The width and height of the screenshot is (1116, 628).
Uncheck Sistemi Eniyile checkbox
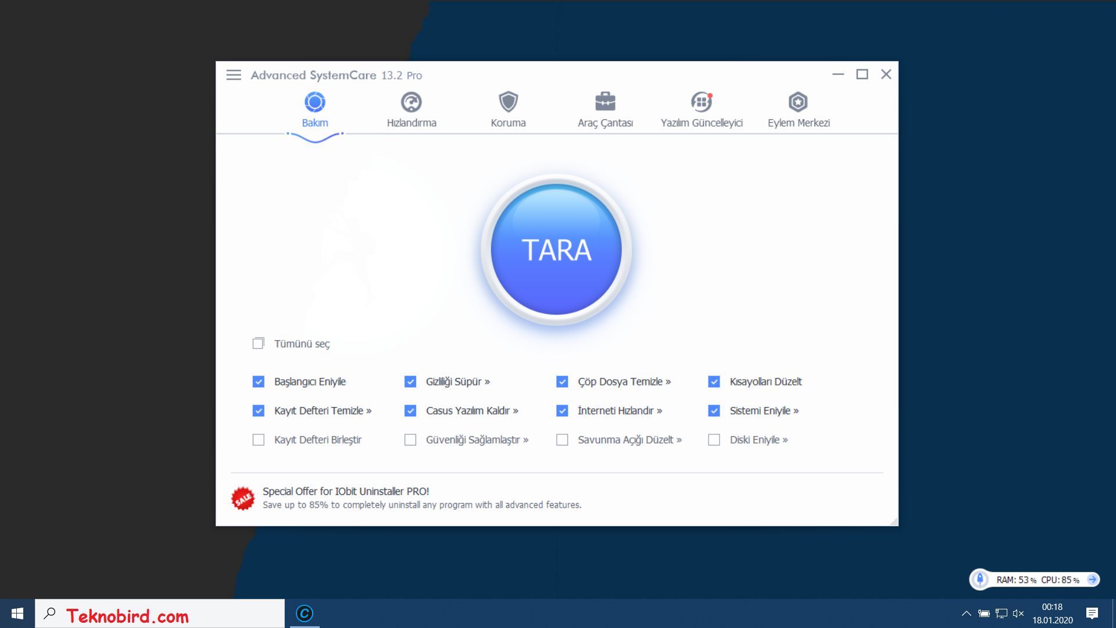pyautogui.click(x=714, y=411)
